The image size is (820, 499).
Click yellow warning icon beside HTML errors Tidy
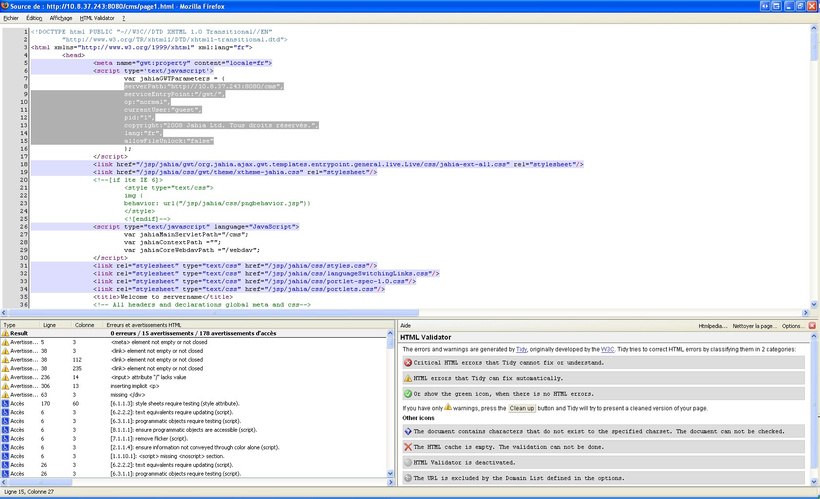(x=408, y=378)
